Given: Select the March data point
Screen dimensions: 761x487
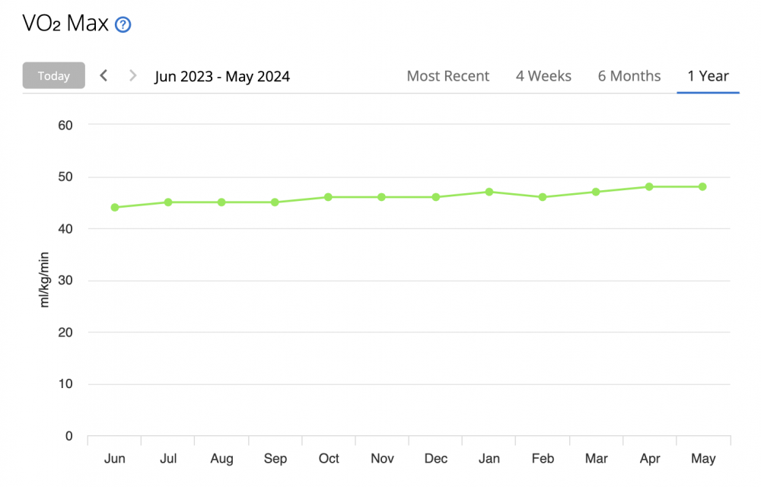Looking at the screenshot, I should 596,192.
